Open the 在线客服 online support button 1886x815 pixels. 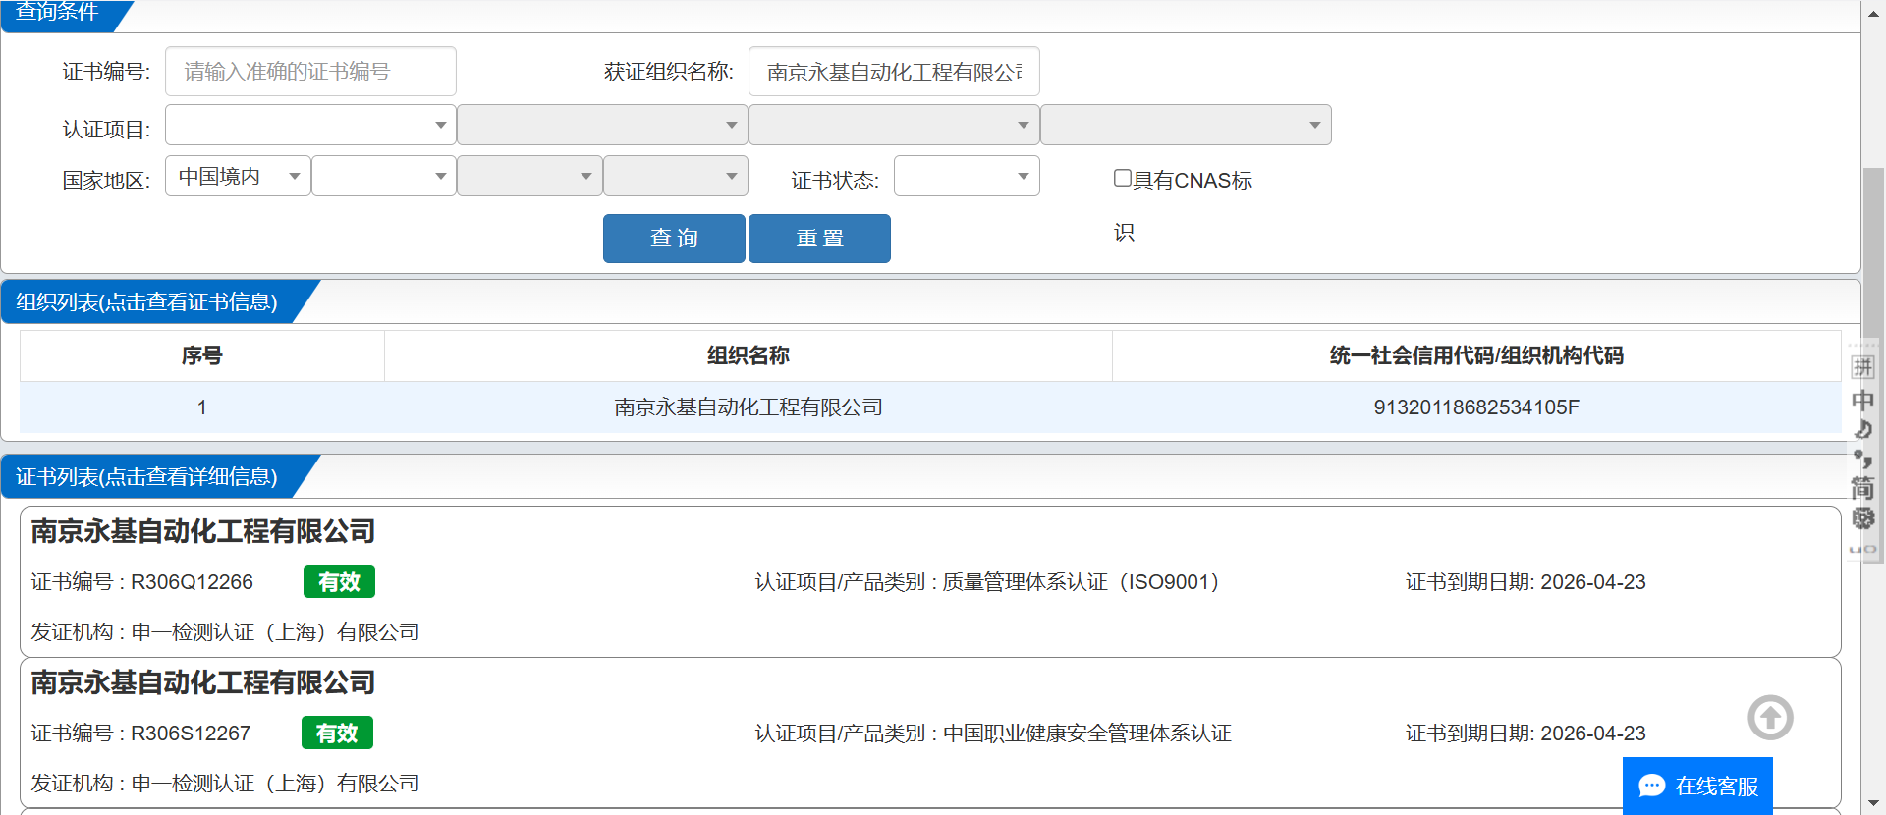click(x=1697, y=786)
